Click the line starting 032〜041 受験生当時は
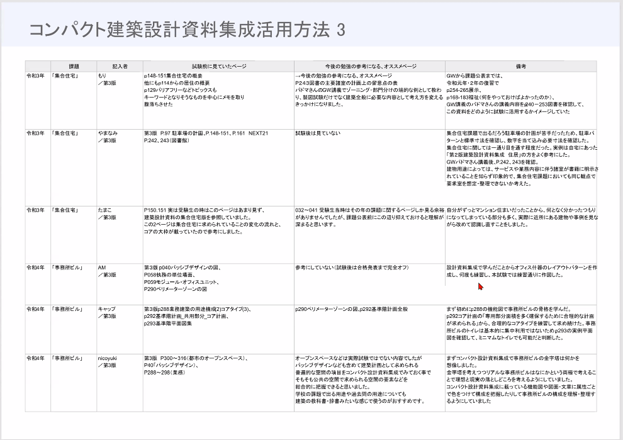Screen dimensions: 623x440 [x=369, y=210]
